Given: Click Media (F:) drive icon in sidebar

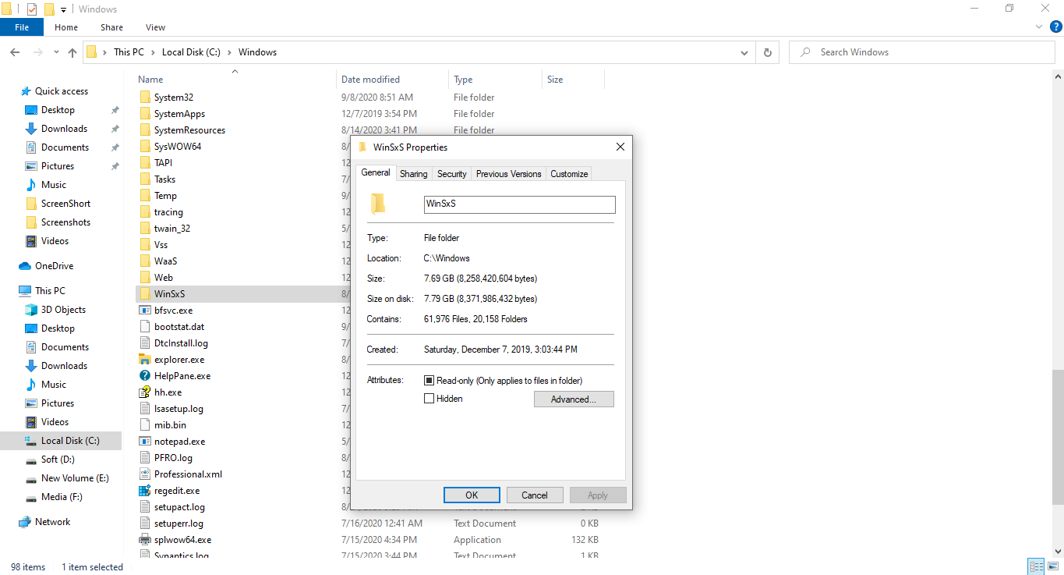Looking at the screenshot, I should tap(31, 497).
